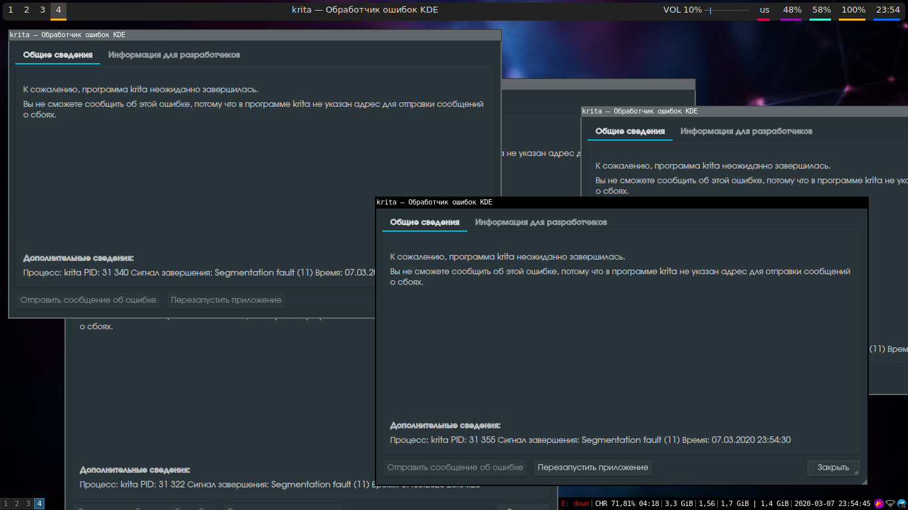Open Информация для разработчиков tab in PID 31 340 window

(x=174, y=54)
